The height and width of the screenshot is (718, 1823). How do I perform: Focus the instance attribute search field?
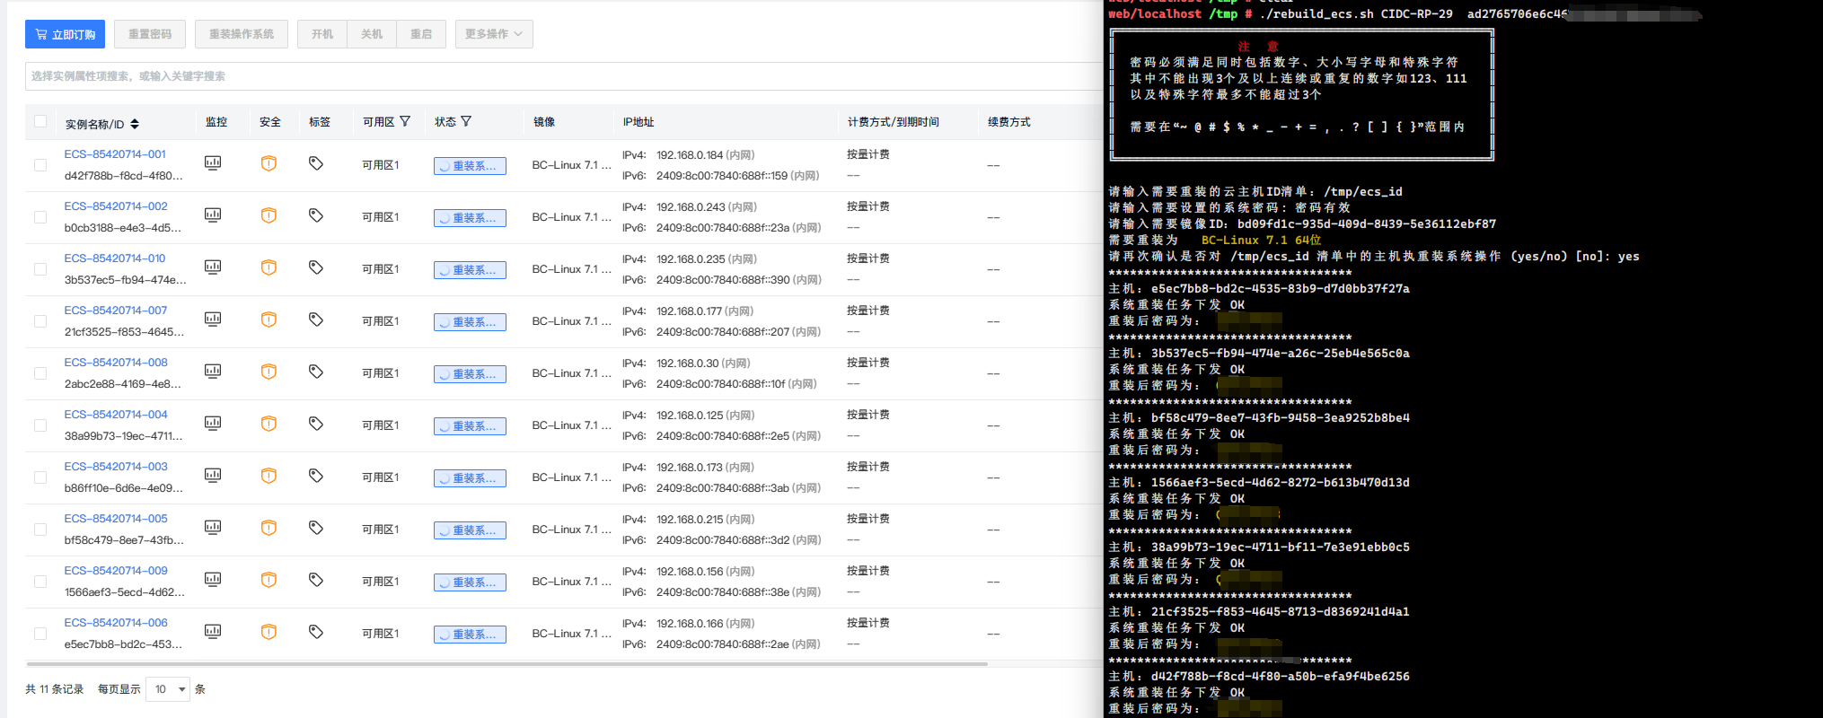pos(564,76)
